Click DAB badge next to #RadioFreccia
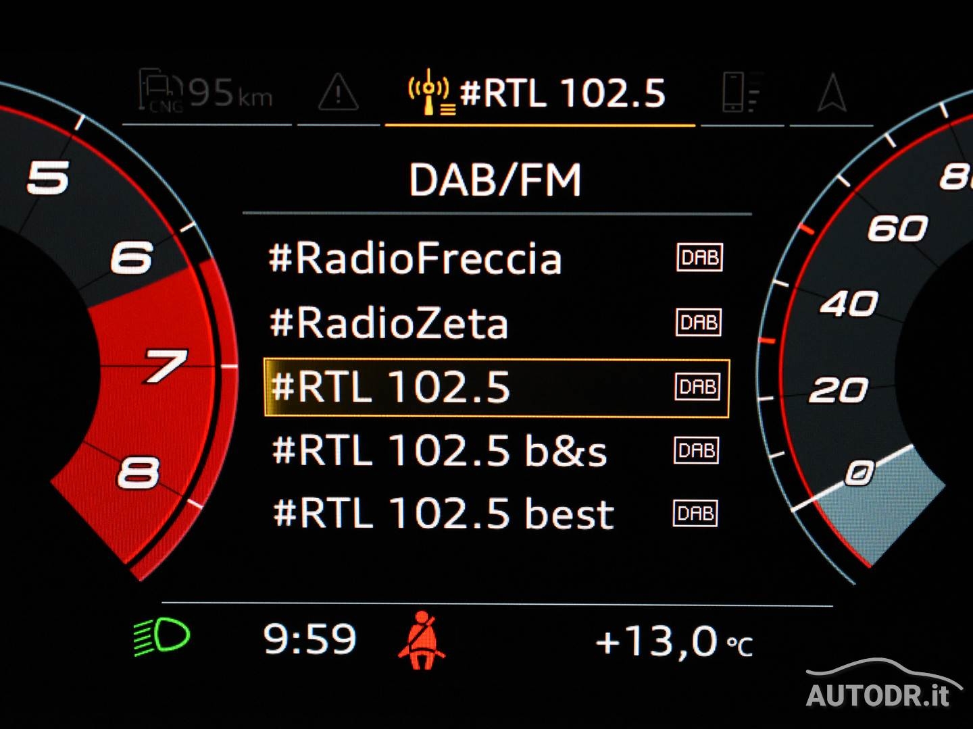Viewport: 973px width, 729px height. click(699, 258)
